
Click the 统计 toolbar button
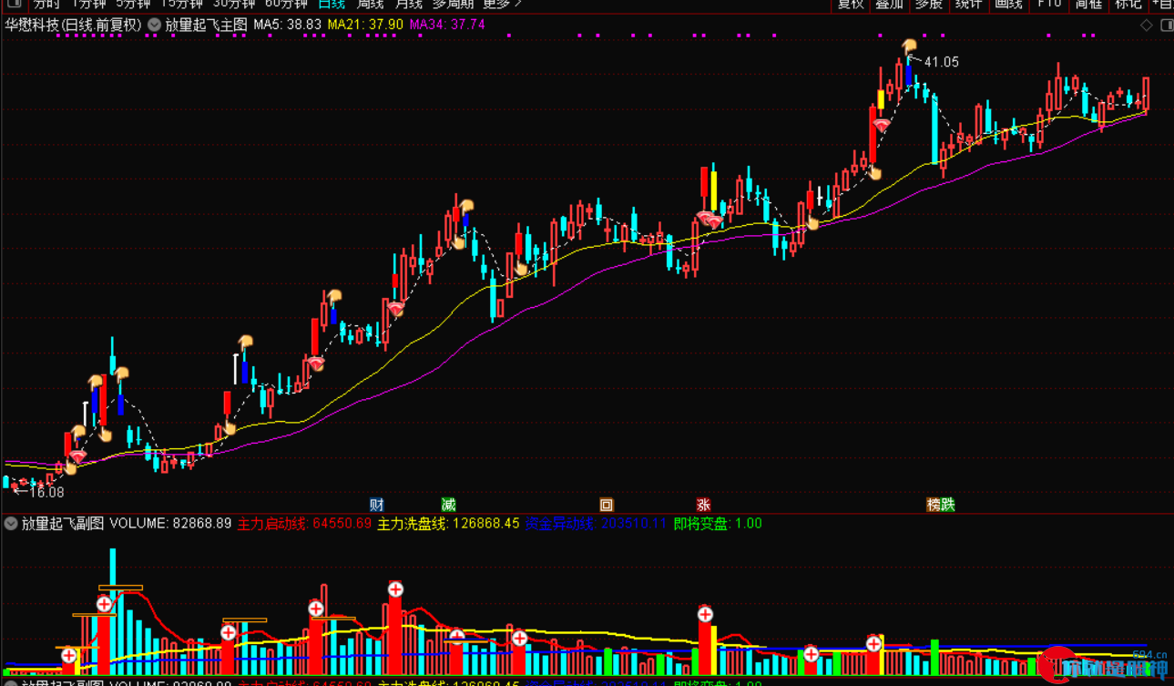click(969, 5)
